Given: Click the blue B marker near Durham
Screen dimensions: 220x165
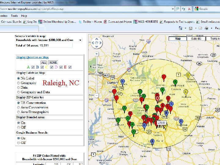Looking at the screenshot, I should (123, 82).
